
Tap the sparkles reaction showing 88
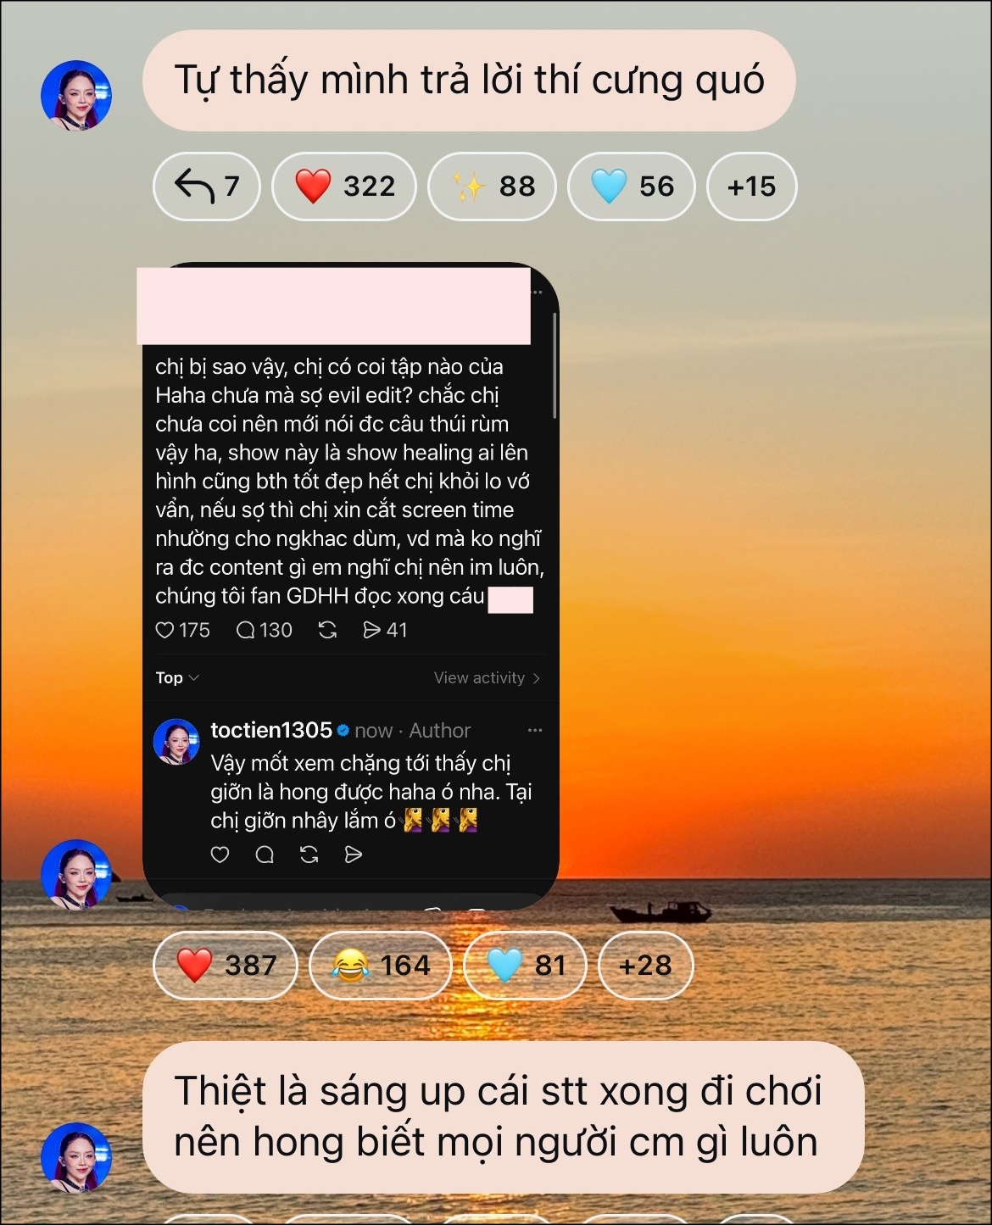point(492,186)
